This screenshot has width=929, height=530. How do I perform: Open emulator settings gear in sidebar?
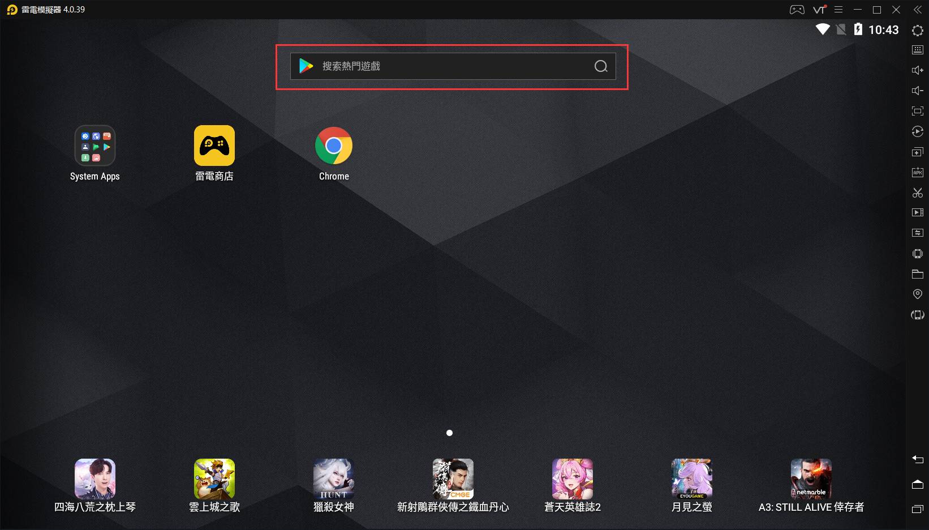(x=917, y=30)
